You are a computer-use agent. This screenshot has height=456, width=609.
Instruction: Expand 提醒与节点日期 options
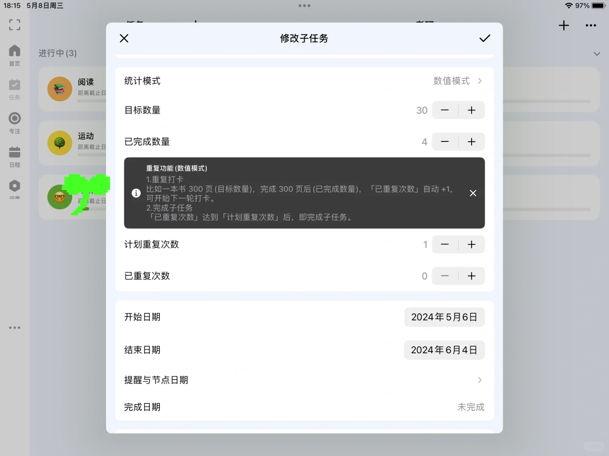[x=479, y=380]
